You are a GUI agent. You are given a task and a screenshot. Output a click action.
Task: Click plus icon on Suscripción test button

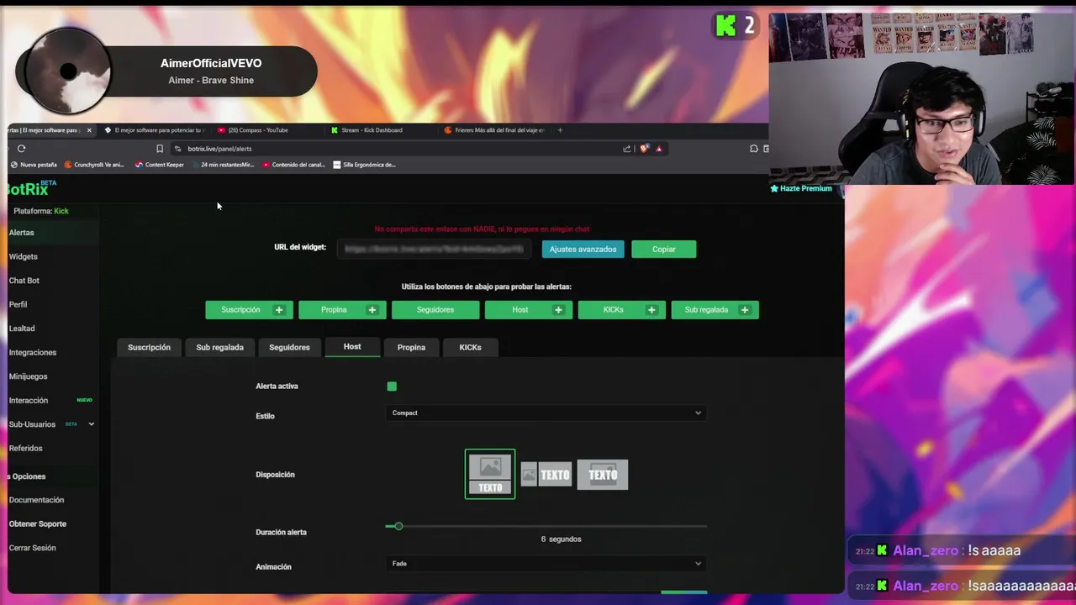click(279, 310)
